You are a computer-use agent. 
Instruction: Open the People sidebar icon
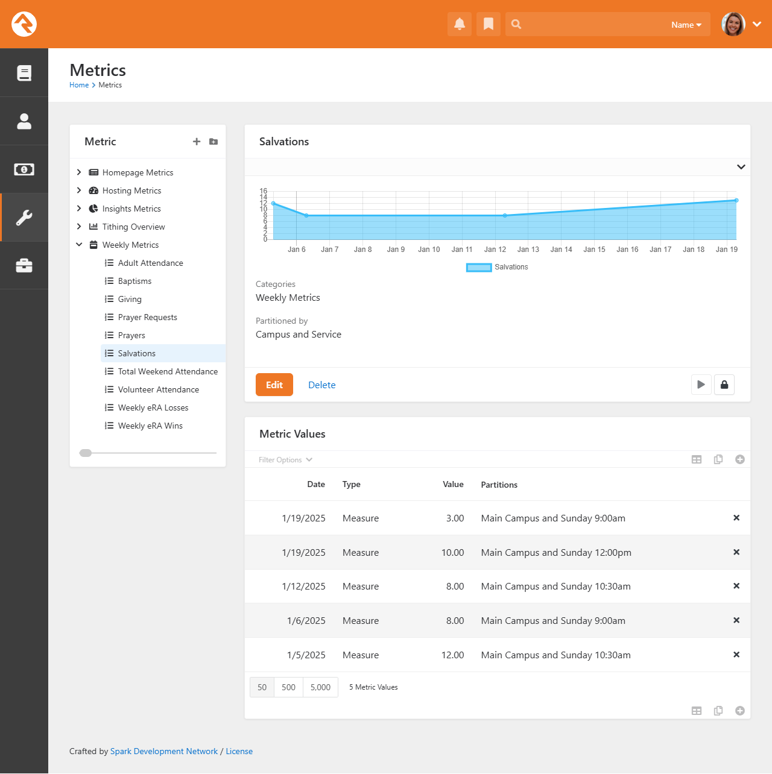coord(24,121)
